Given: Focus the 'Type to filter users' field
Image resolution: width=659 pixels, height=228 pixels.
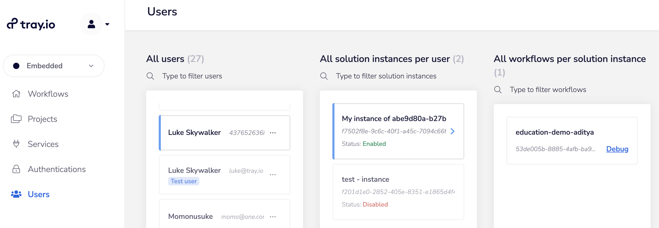Looking at the screenshot, I should 192,76.
